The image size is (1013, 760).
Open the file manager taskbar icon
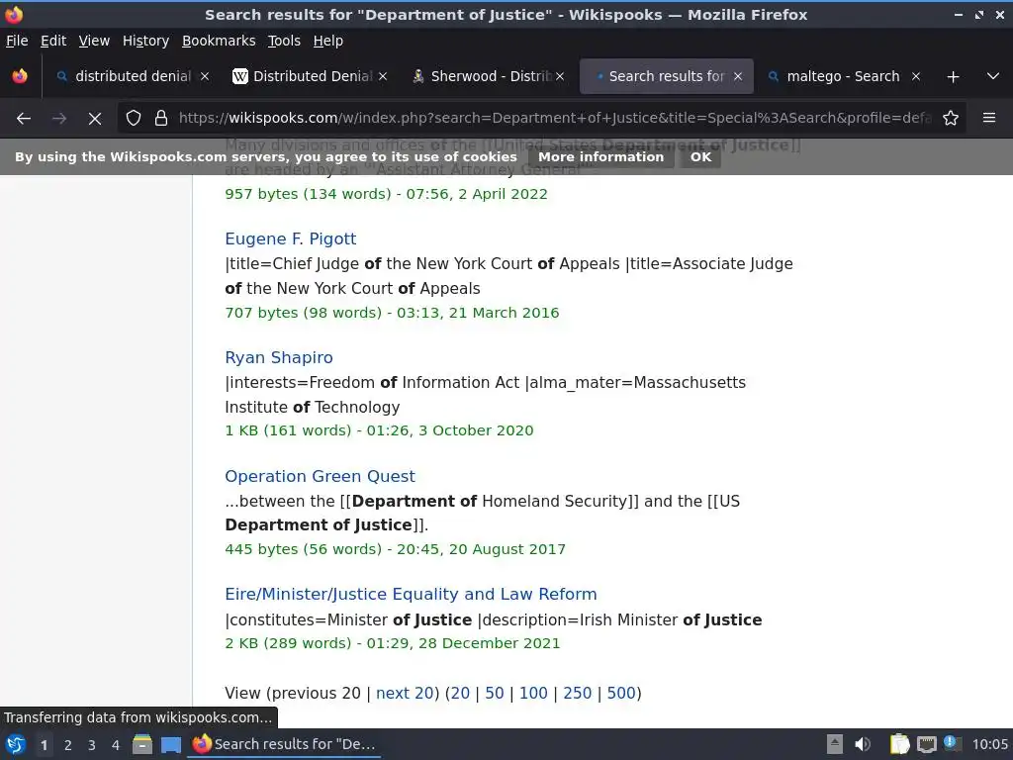(142, 744)
